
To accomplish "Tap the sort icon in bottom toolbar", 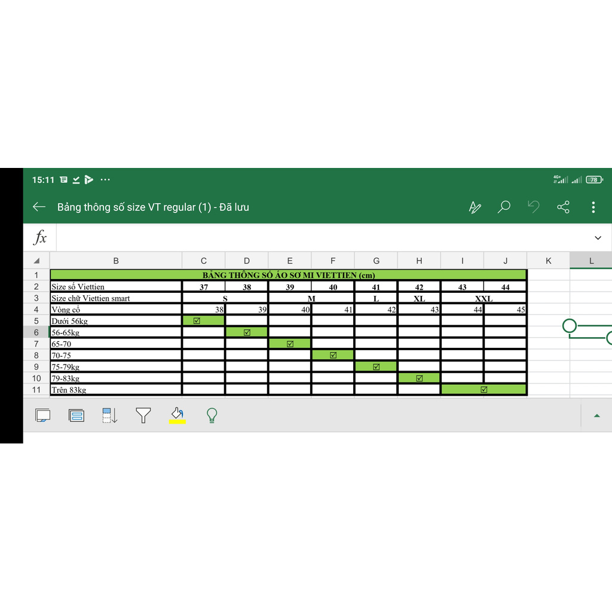I will [x=110, y=415].
